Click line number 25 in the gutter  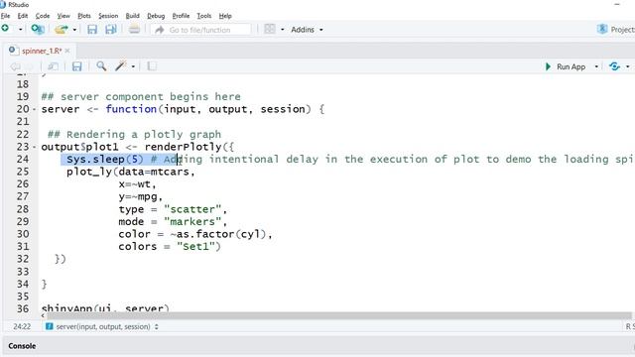(23, 172)
